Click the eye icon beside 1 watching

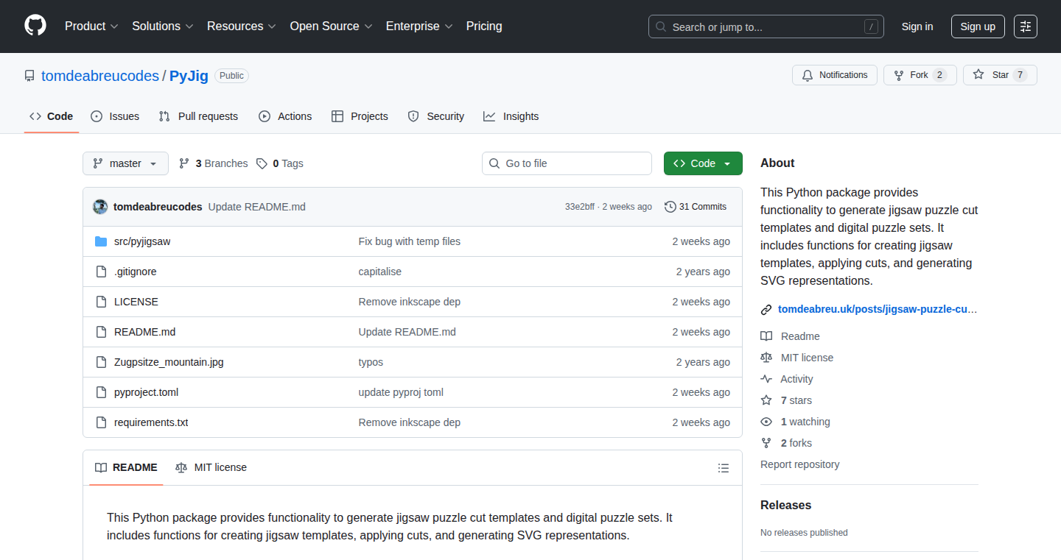[x=766, y=422]
